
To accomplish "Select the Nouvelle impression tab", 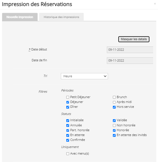I will (20, 17).
